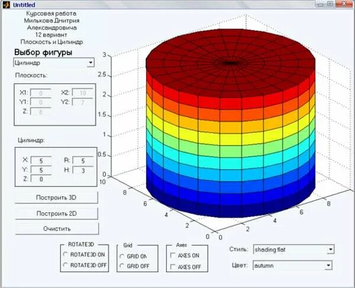Close the Untitled window
The height and width of the screenshot is (288, 355).
[x=344, y=4]
